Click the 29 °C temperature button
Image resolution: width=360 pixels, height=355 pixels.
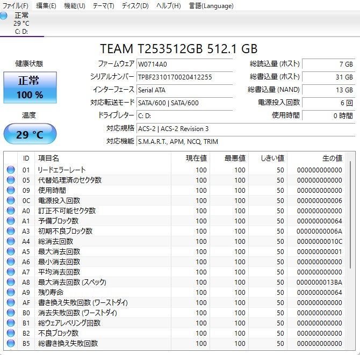(30, 134)
